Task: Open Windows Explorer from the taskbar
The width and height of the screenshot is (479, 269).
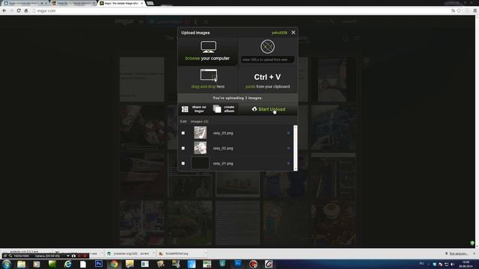Action: point(21,264)
